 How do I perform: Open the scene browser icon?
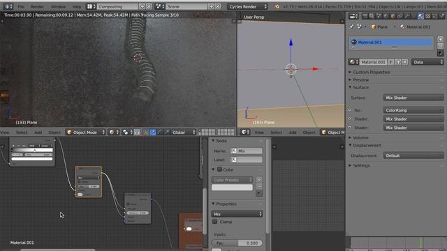(x=160, y=6)
